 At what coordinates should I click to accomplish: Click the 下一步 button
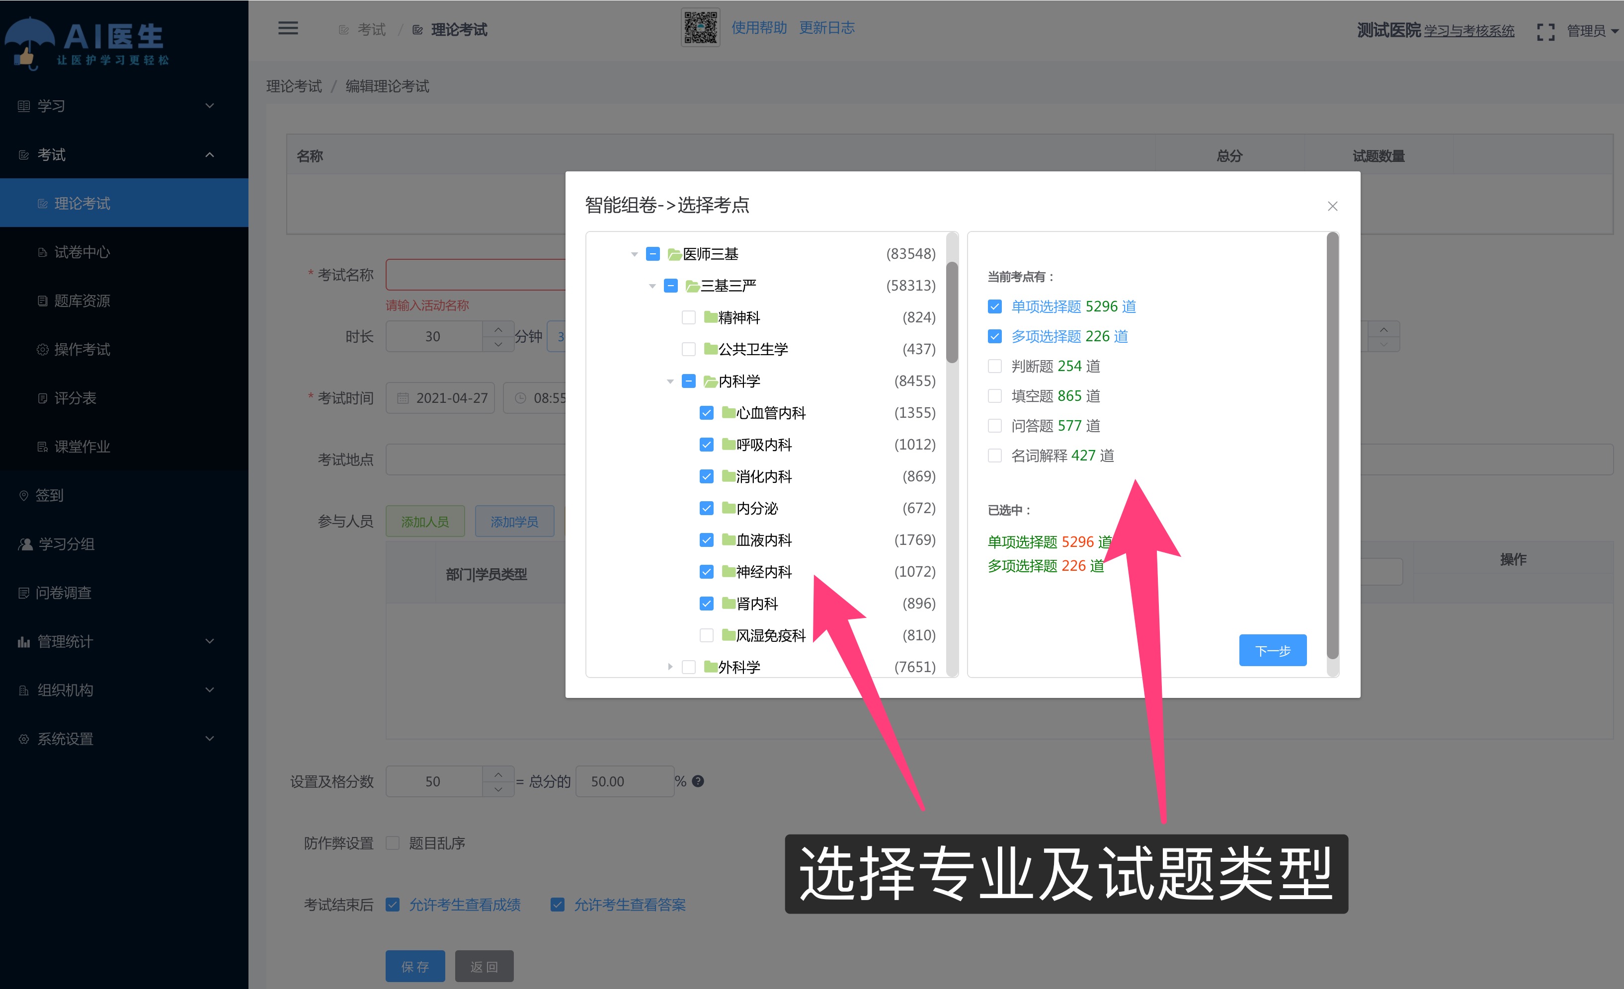point(1272,650)
